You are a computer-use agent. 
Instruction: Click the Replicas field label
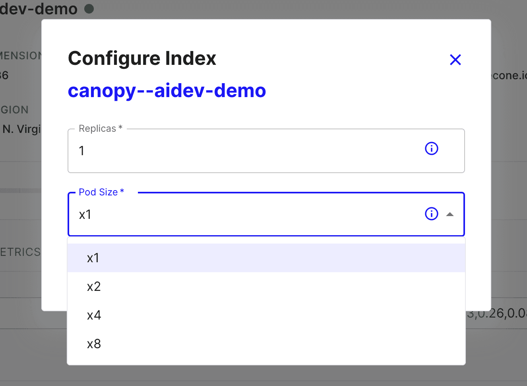click(x=100, y=129)
